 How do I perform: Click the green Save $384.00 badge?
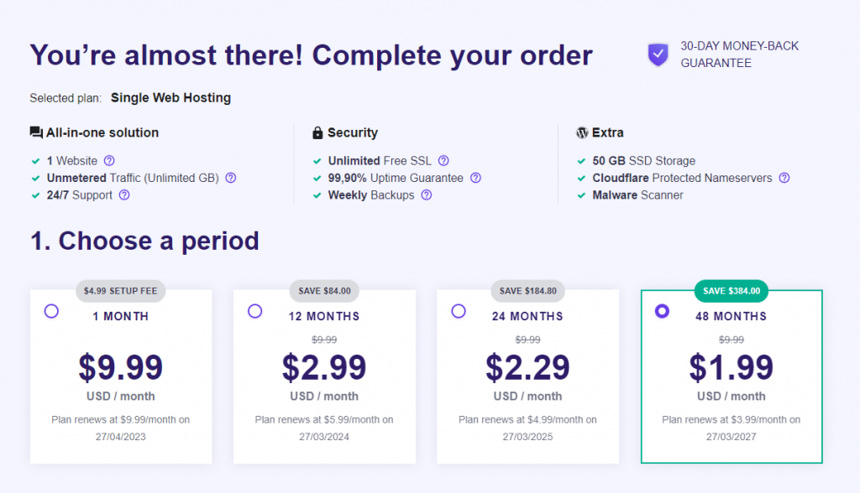[732, 291]
